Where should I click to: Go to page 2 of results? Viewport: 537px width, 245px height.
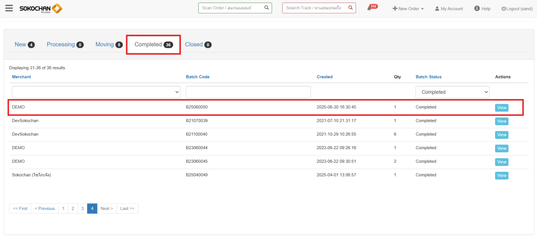73,208
